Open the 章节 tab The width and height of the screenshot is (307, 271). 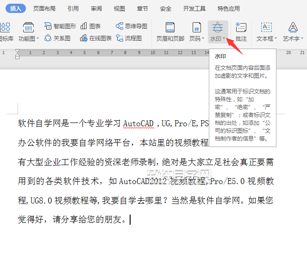pyautogui.click(x=142, y=9)
